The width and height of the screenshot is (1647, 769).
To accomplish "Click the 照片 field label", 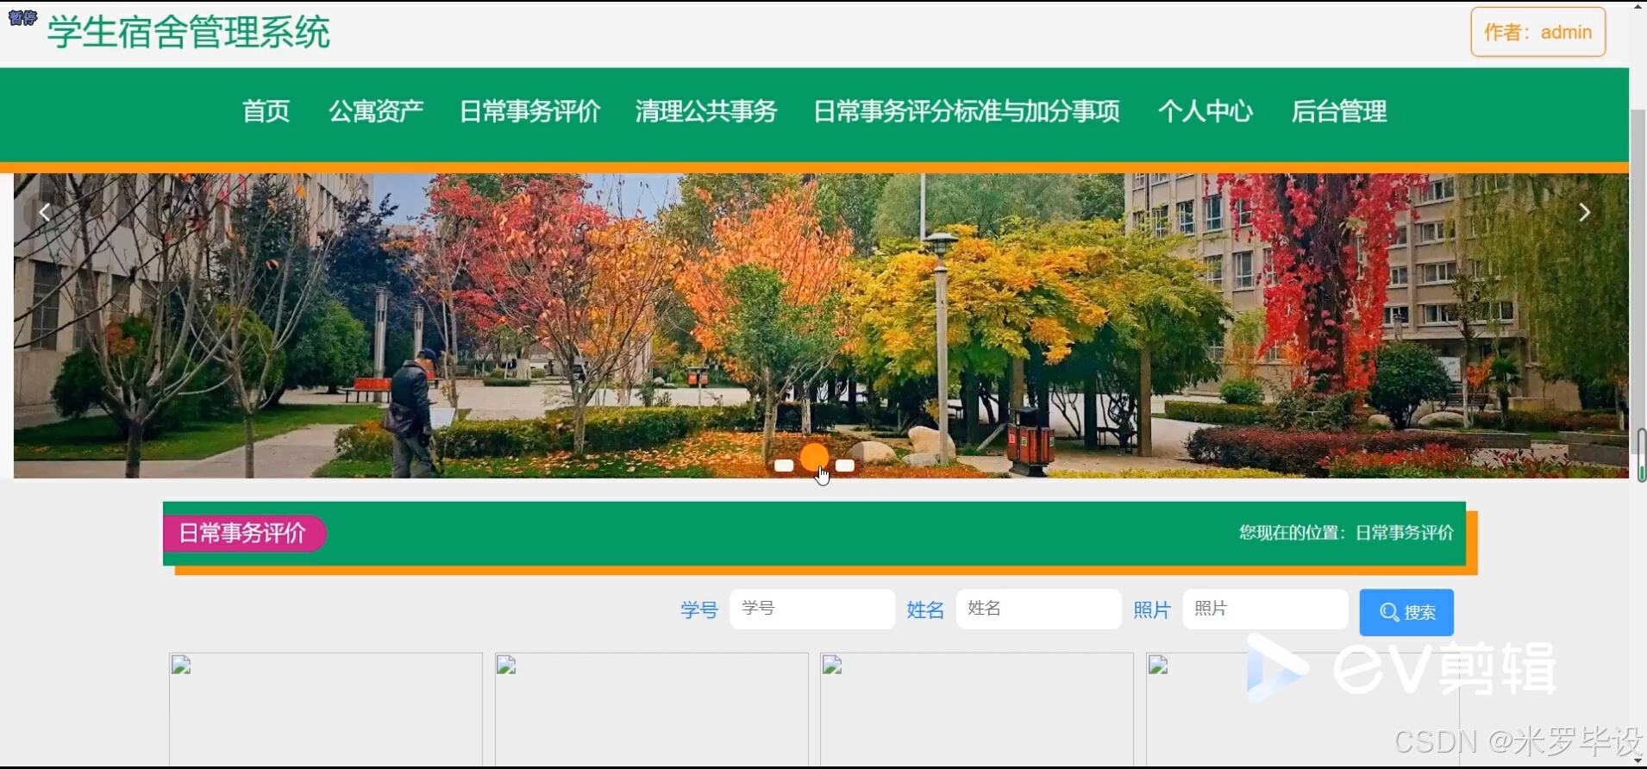I will (1152, 610).
